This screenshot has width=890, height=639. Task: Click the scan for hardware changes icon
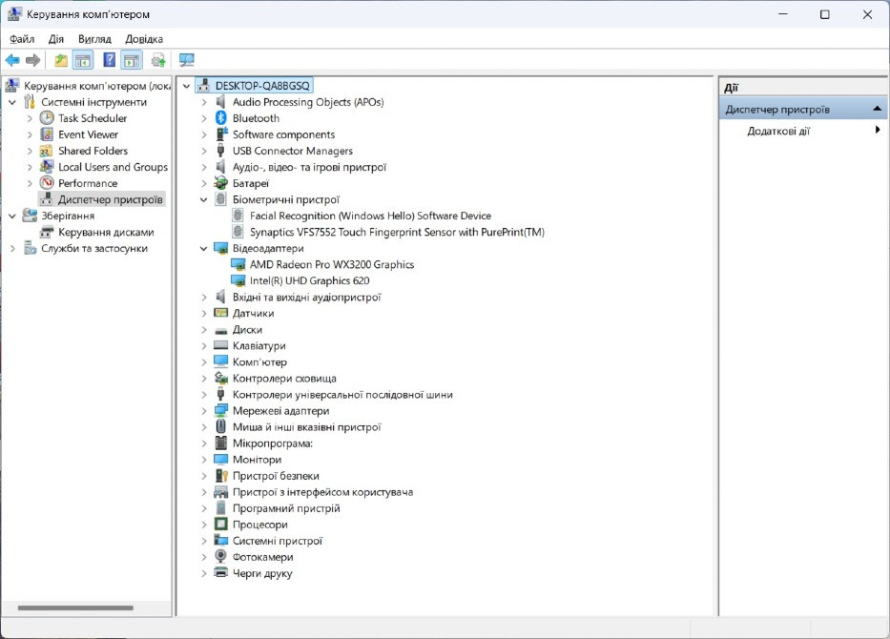pyautogui.click(x=186, y=60)
